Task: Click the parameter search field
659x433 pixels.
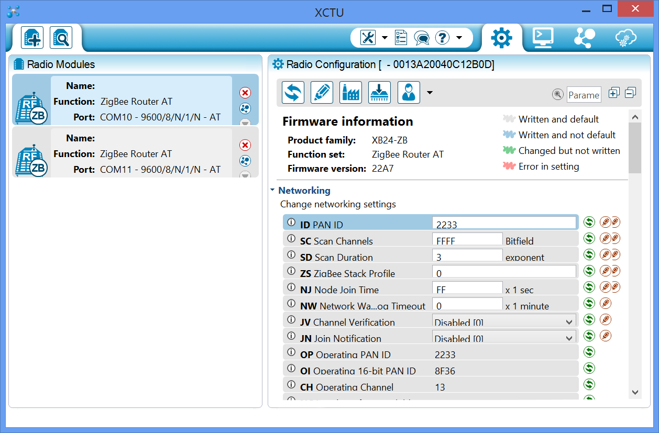Action: pos(584,95)
